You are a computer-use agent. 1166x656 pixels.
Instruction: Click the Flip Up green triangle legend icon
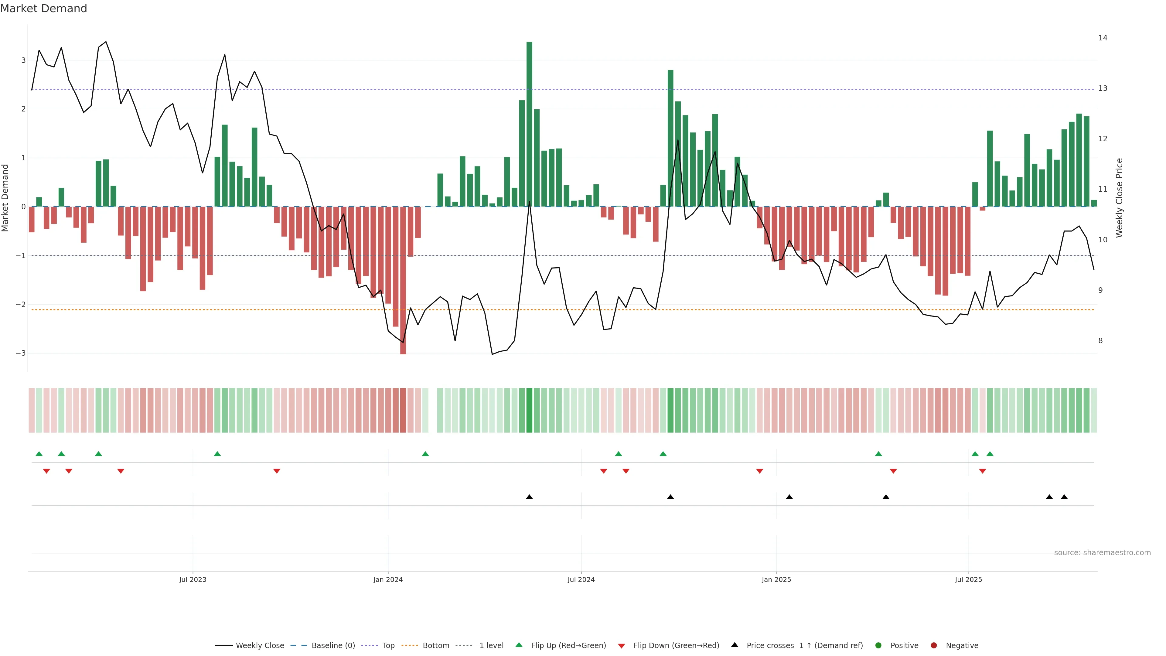(519, 645)
